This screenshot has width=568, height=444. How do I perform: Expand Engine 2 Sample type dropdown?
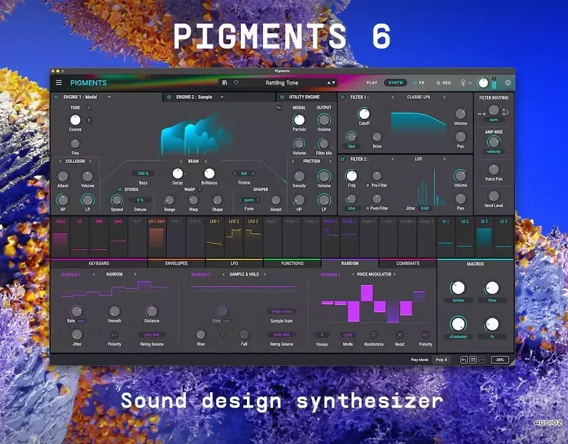[222, 97]
